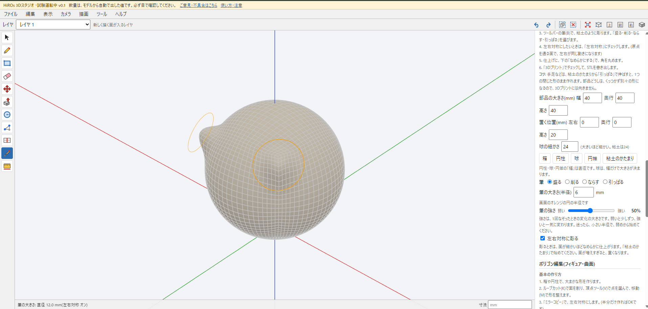
Task: Click the 粘土のかたまり button
Action: click(620, 159)
